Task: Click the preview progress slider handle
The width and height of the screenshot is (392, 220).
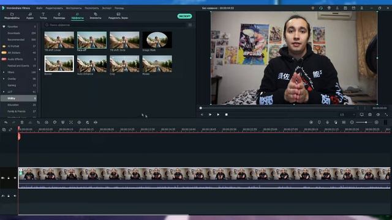Action: pyautogui.click(x=200, y=108)
